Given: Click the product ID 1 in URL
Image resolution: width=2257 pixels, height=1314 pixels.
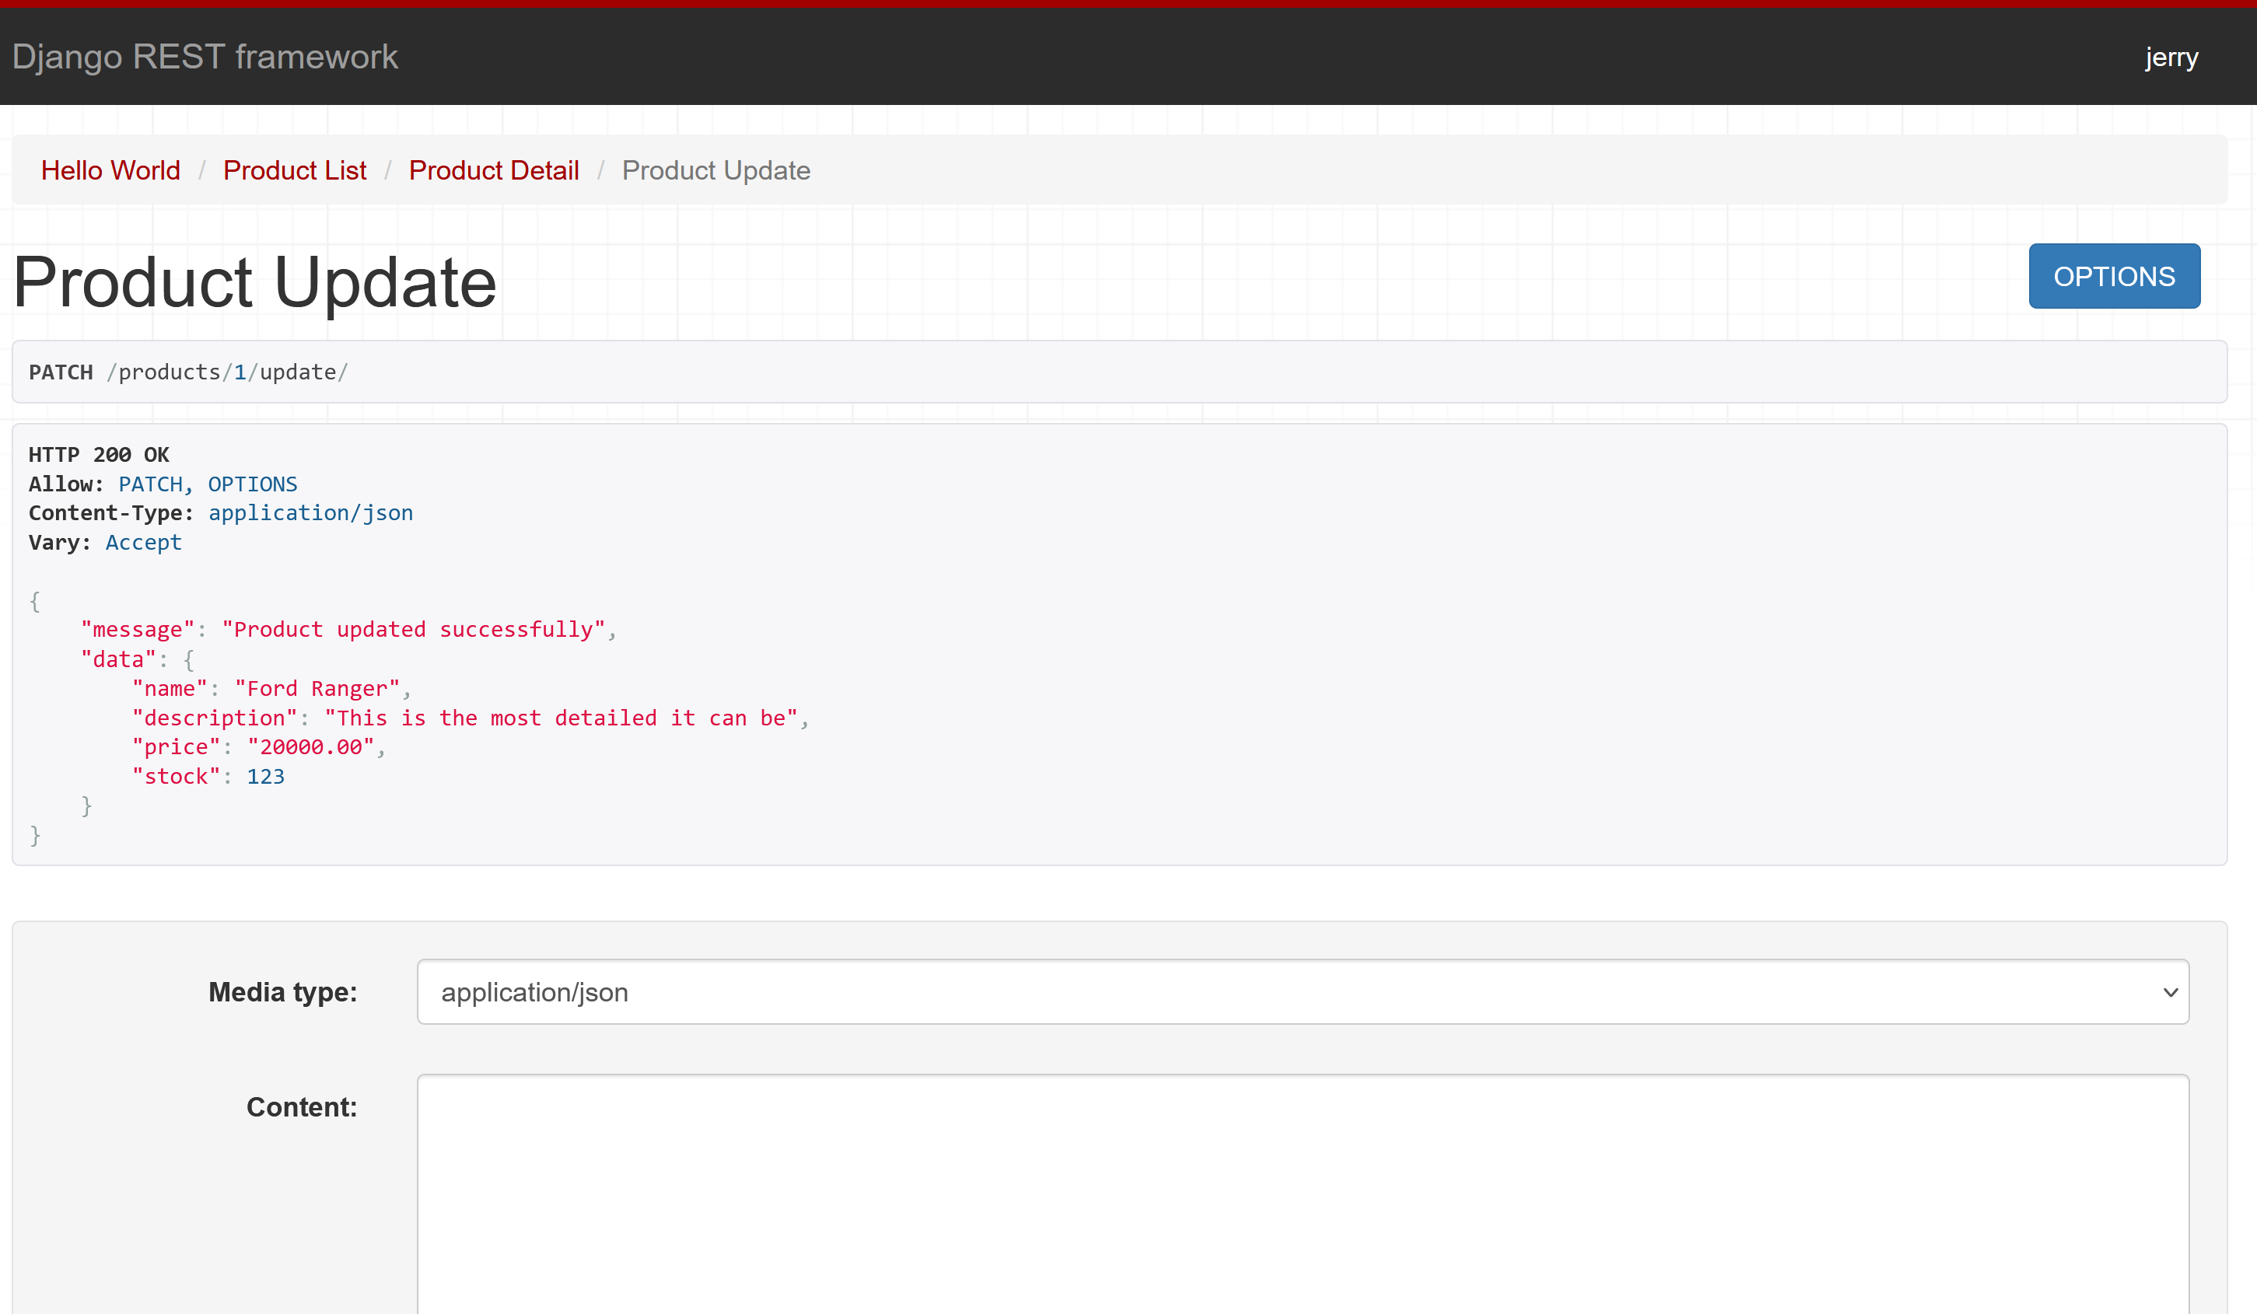Looking at the screenshot, I should [239, 372].
